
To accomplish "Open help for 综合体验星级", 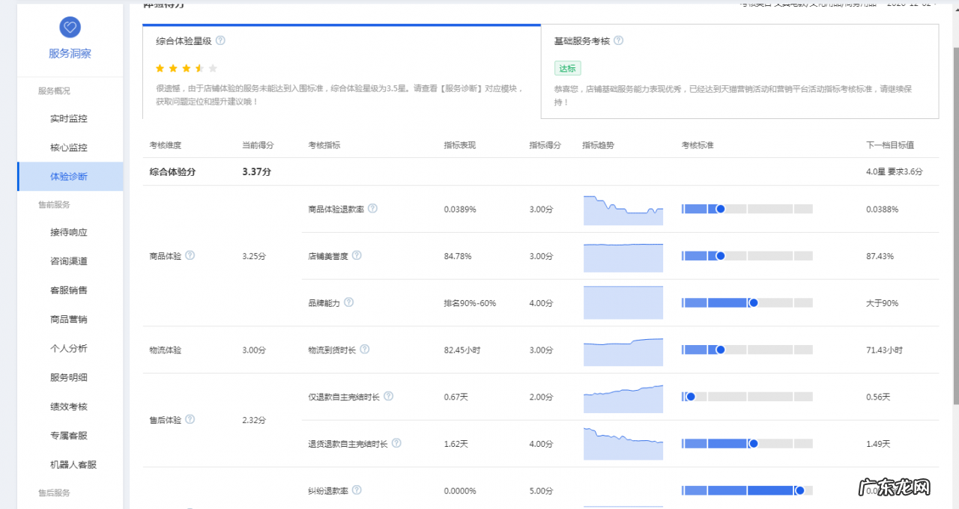I will click(x=220, y=41).
